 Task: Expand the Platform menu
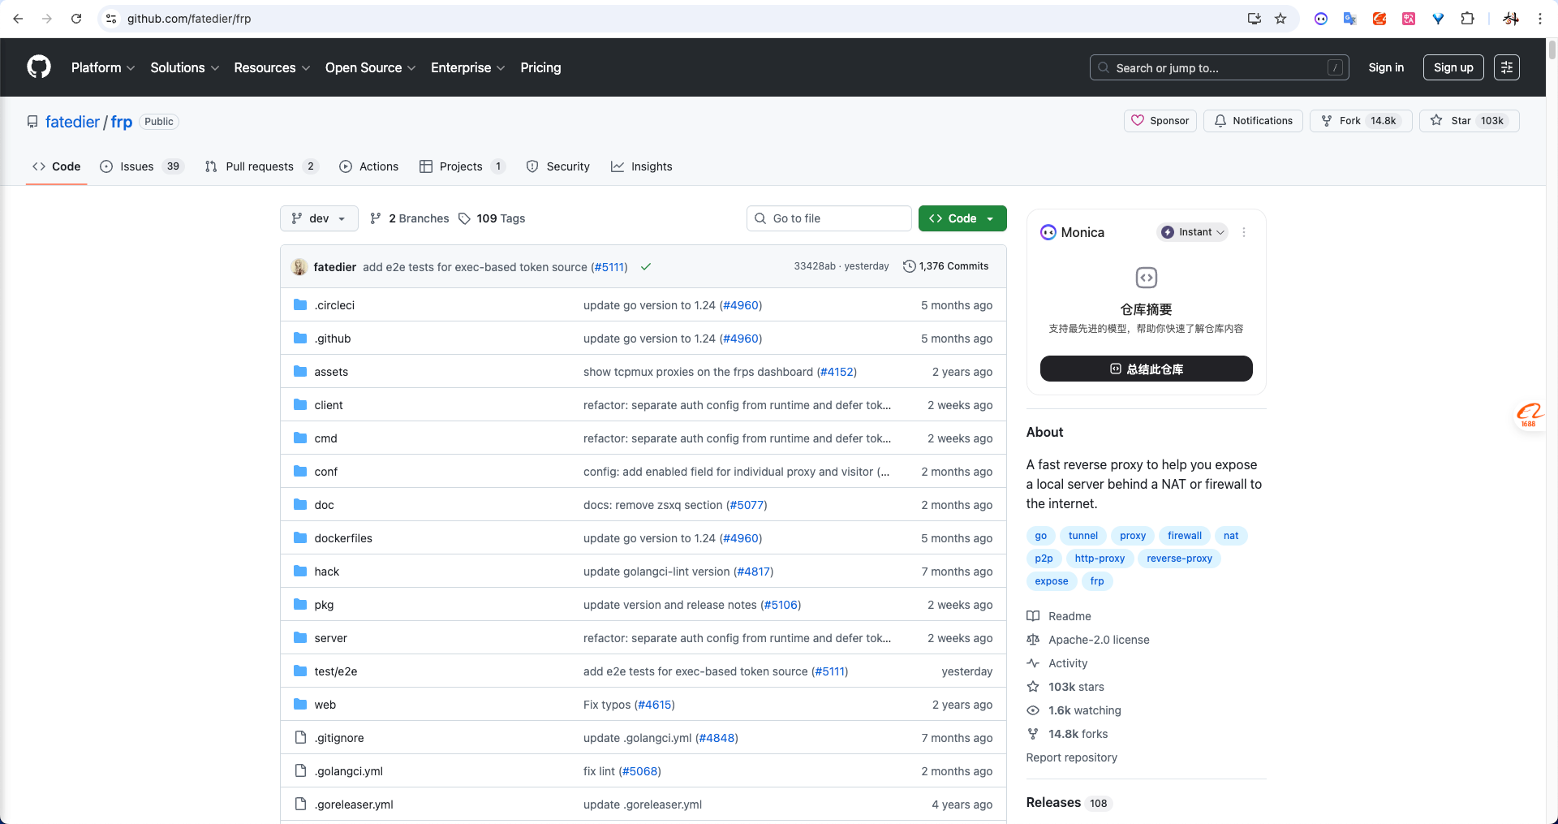point(103,67)
